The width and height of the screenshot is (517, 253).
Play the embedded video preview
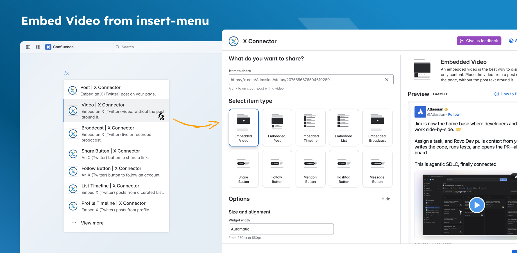tap(477, 205)
